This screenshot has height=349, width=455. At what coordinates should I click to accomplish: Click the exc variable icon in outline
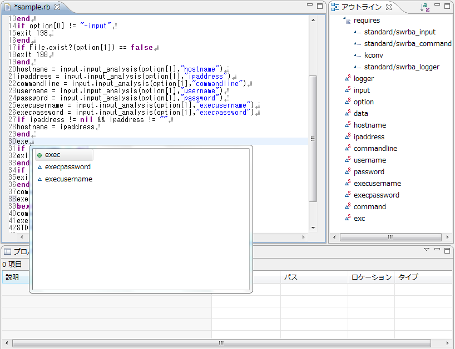[347, 219]
